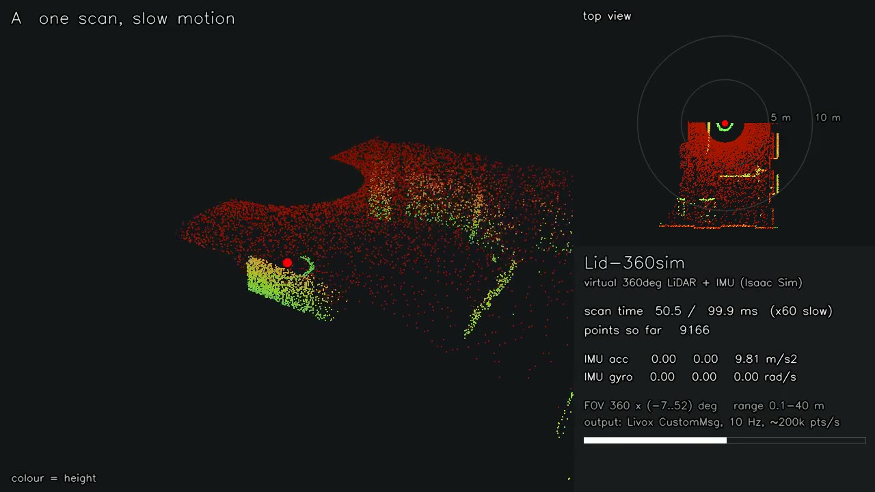Click the 'A one scan, slow motion' title
This screenshot has width=875, height=492.
123,18
